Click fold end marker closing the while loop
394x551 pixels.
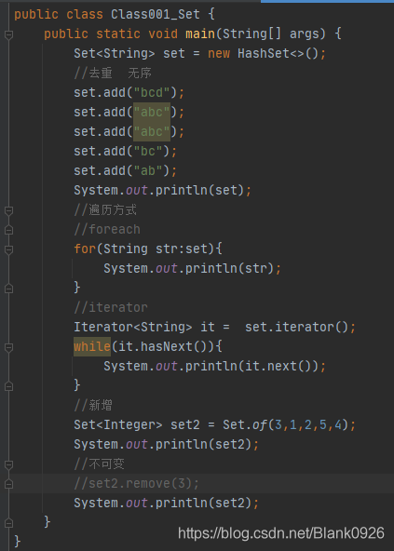coord(8,386)
